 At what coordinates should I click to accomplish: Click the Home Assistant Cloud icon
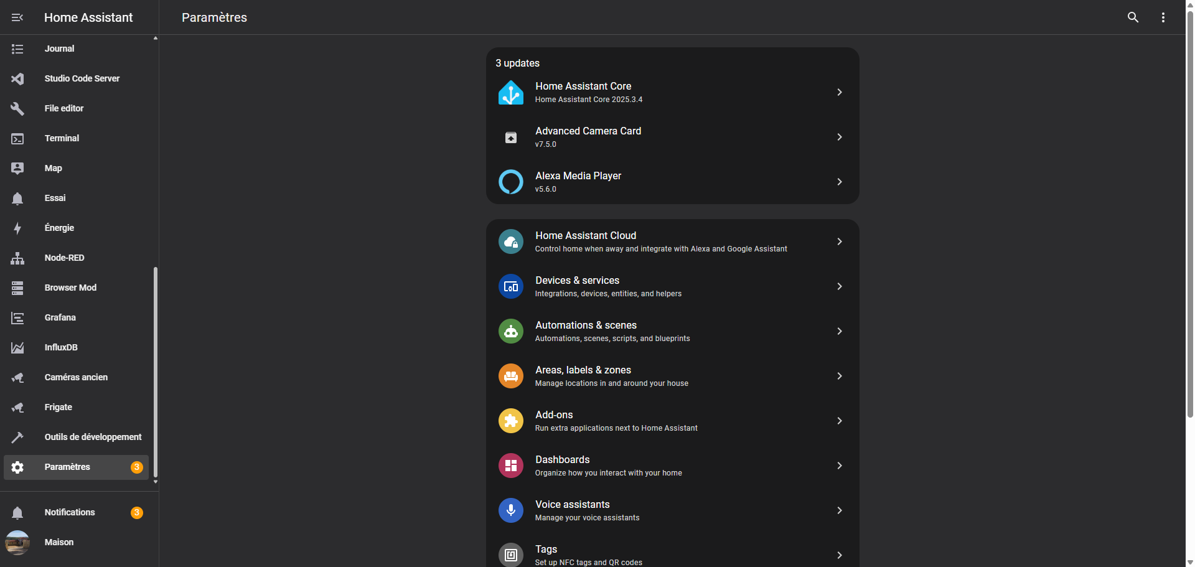[511, 241]
